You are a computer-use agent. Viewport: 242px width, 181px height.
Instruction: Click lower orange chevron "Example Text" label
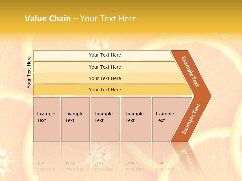click(191, 119)
